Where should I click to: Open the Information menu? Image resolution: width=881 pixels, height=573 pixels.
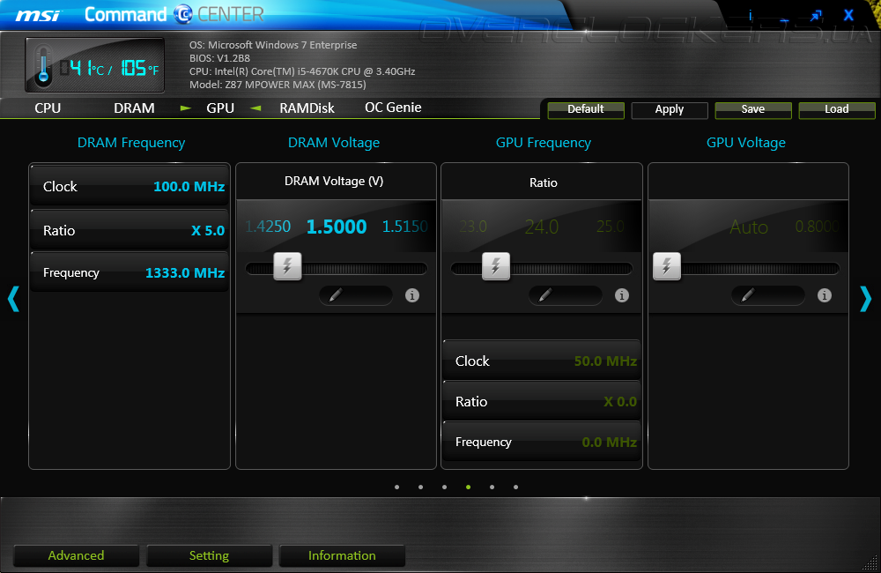(x=342, y=555)
